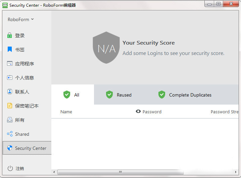Click the Shared share icon
Viewport: 241px width, 178px height.
10,134
